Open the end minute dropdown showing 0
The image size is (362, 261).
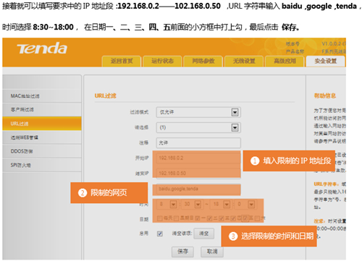(245, 205)
